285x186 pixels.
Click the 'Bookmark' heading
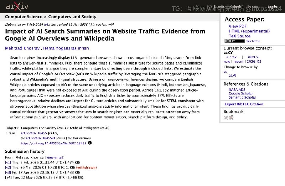[x=233, y=112]
